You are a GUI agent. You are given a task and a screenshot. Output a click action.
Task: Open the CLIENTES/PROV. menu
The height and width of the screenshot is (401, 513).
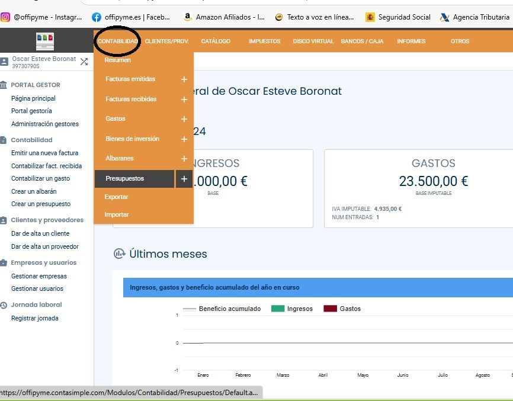coord(167,41)
